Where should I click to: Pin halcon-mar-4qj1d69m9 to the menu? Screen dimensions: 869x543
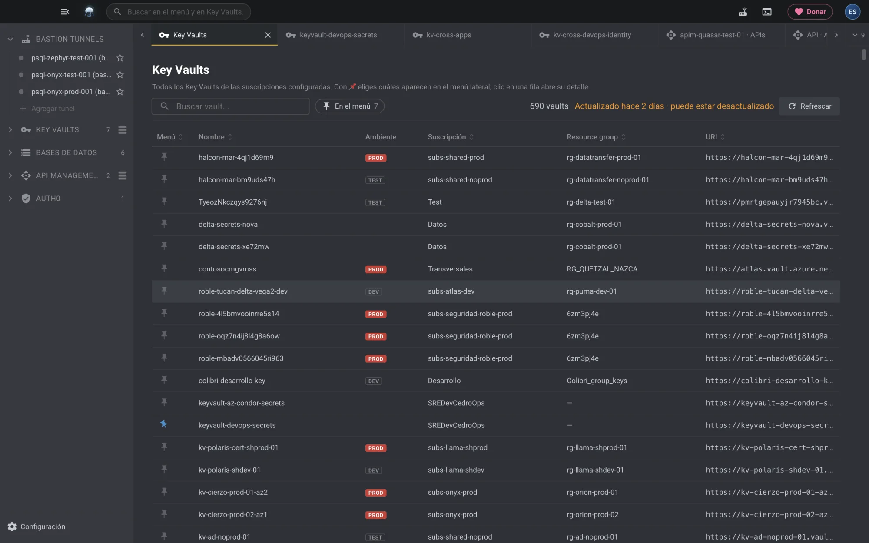tap(164, 157)
